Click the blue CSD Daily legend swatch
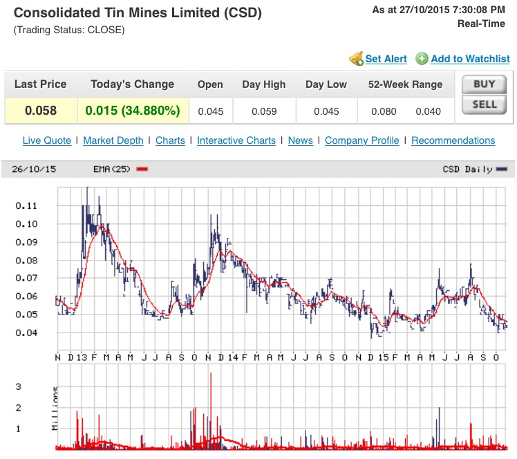The image size is (517, 459). [x=502, y=169]
